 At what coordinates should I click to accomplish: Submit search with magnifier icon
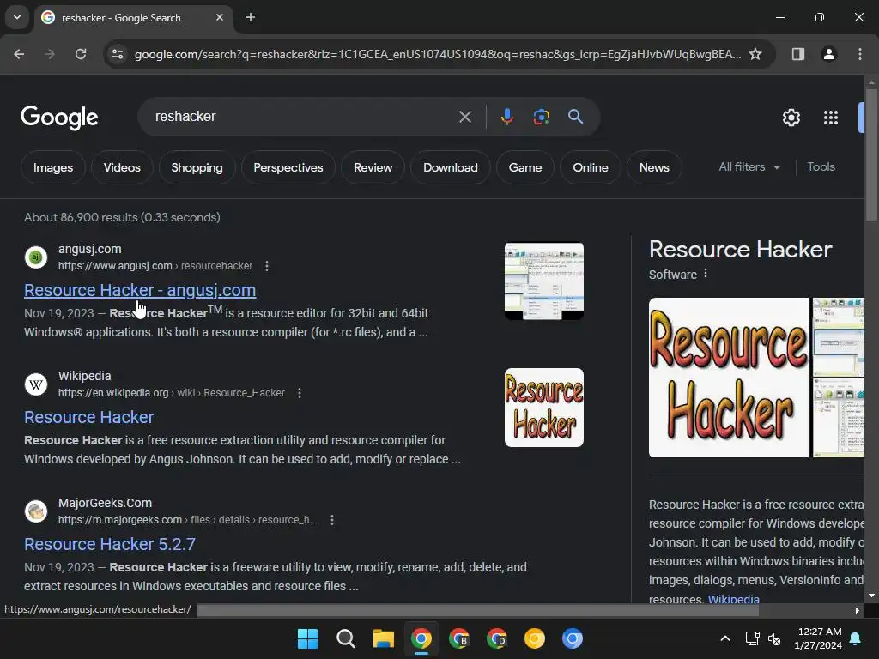pyautogui.click(x=576, y=117)
